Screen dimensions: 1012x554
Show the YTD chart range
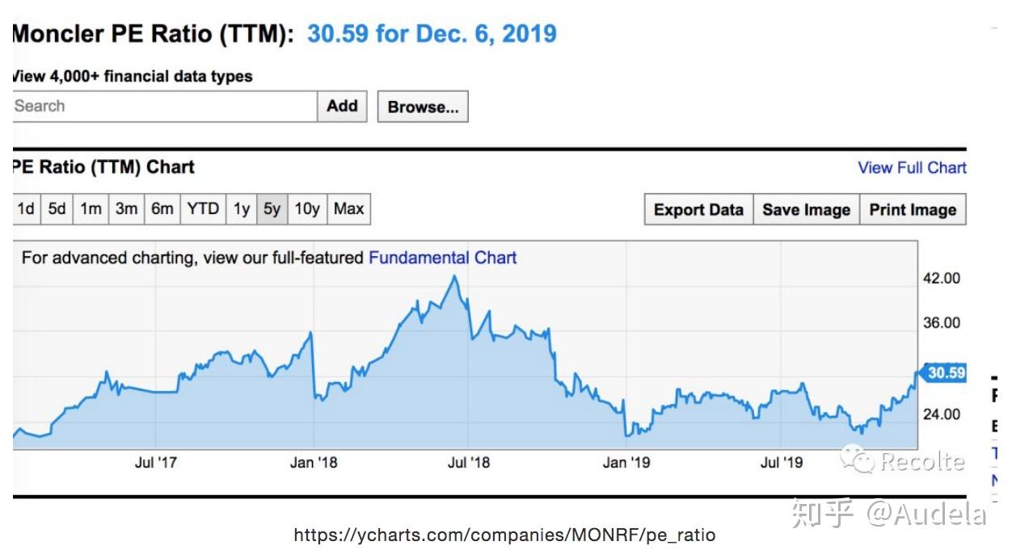pyautogui.click(x=203, y=209)
